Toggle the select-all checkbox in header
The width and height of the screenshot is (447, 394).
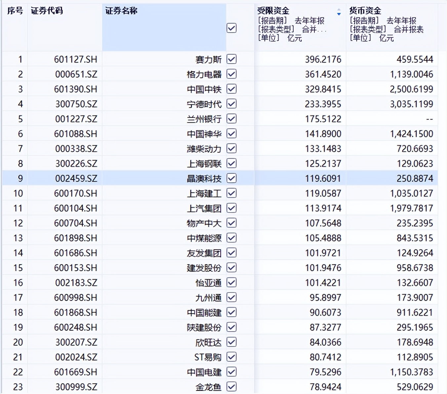coord(231,28)
